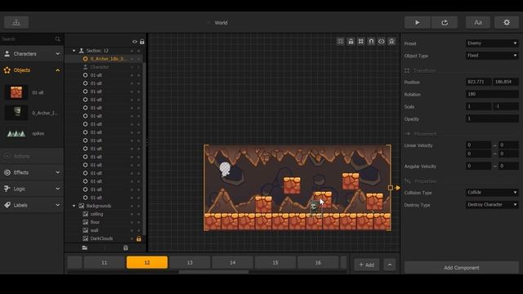Collapse the Backgrounds tree node
The width and height of the screenshot is (523, 294).
pos(74,206)
